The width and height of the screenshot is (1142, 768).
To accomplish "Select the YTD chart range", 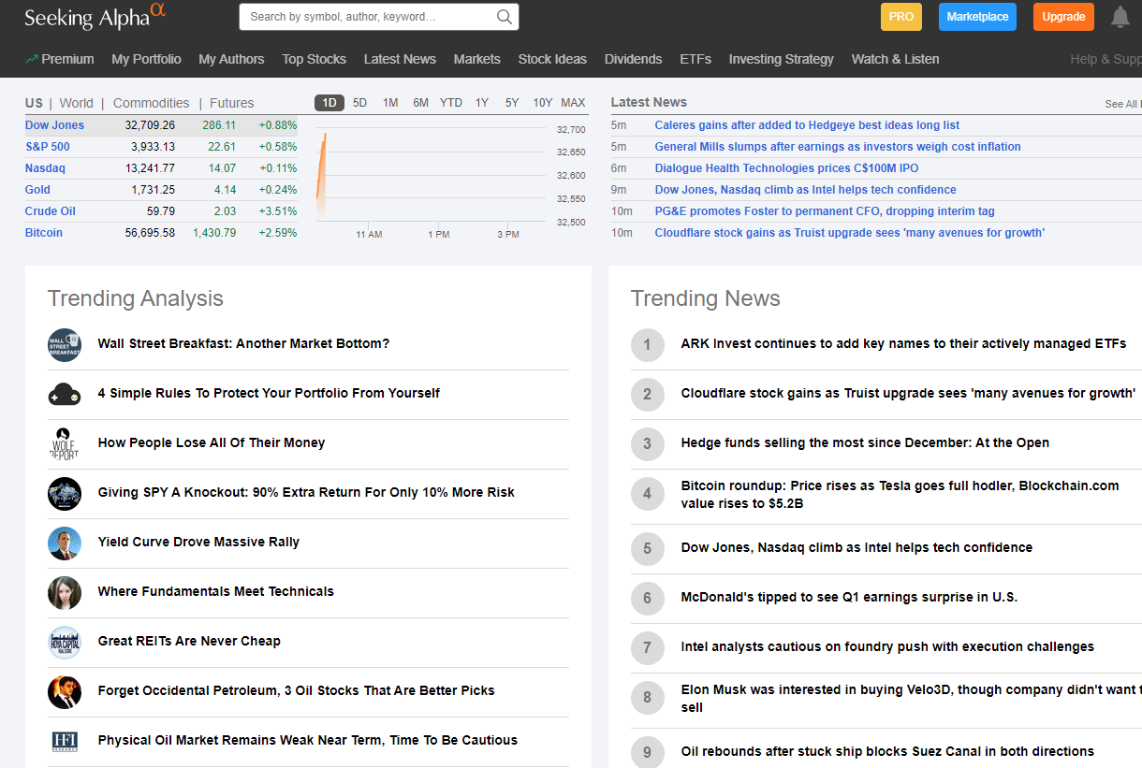I will pos(451,103).
